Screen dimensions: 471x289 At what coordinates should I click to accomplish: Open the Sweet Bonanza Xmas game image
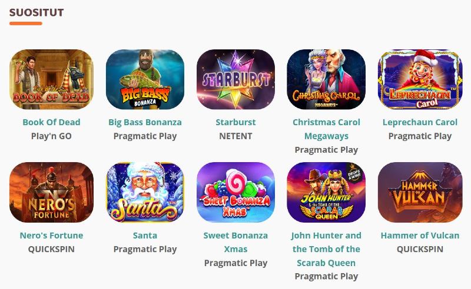point(236,193)
